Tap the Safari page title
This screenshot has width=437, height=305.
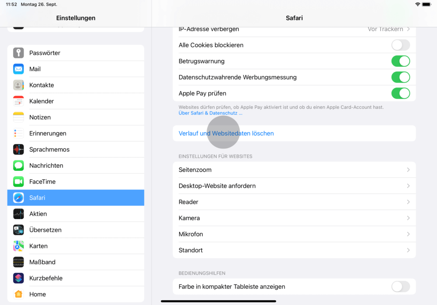coord(294,18)
